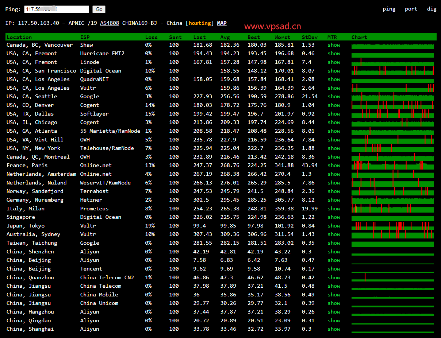441x338 pixels.
Task: Show MTR for Sydney Vultr row
Action: coord(334,234)
